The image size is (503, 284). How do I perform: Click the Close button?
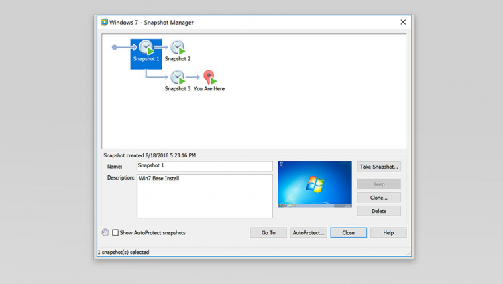[x=348, y=232]
